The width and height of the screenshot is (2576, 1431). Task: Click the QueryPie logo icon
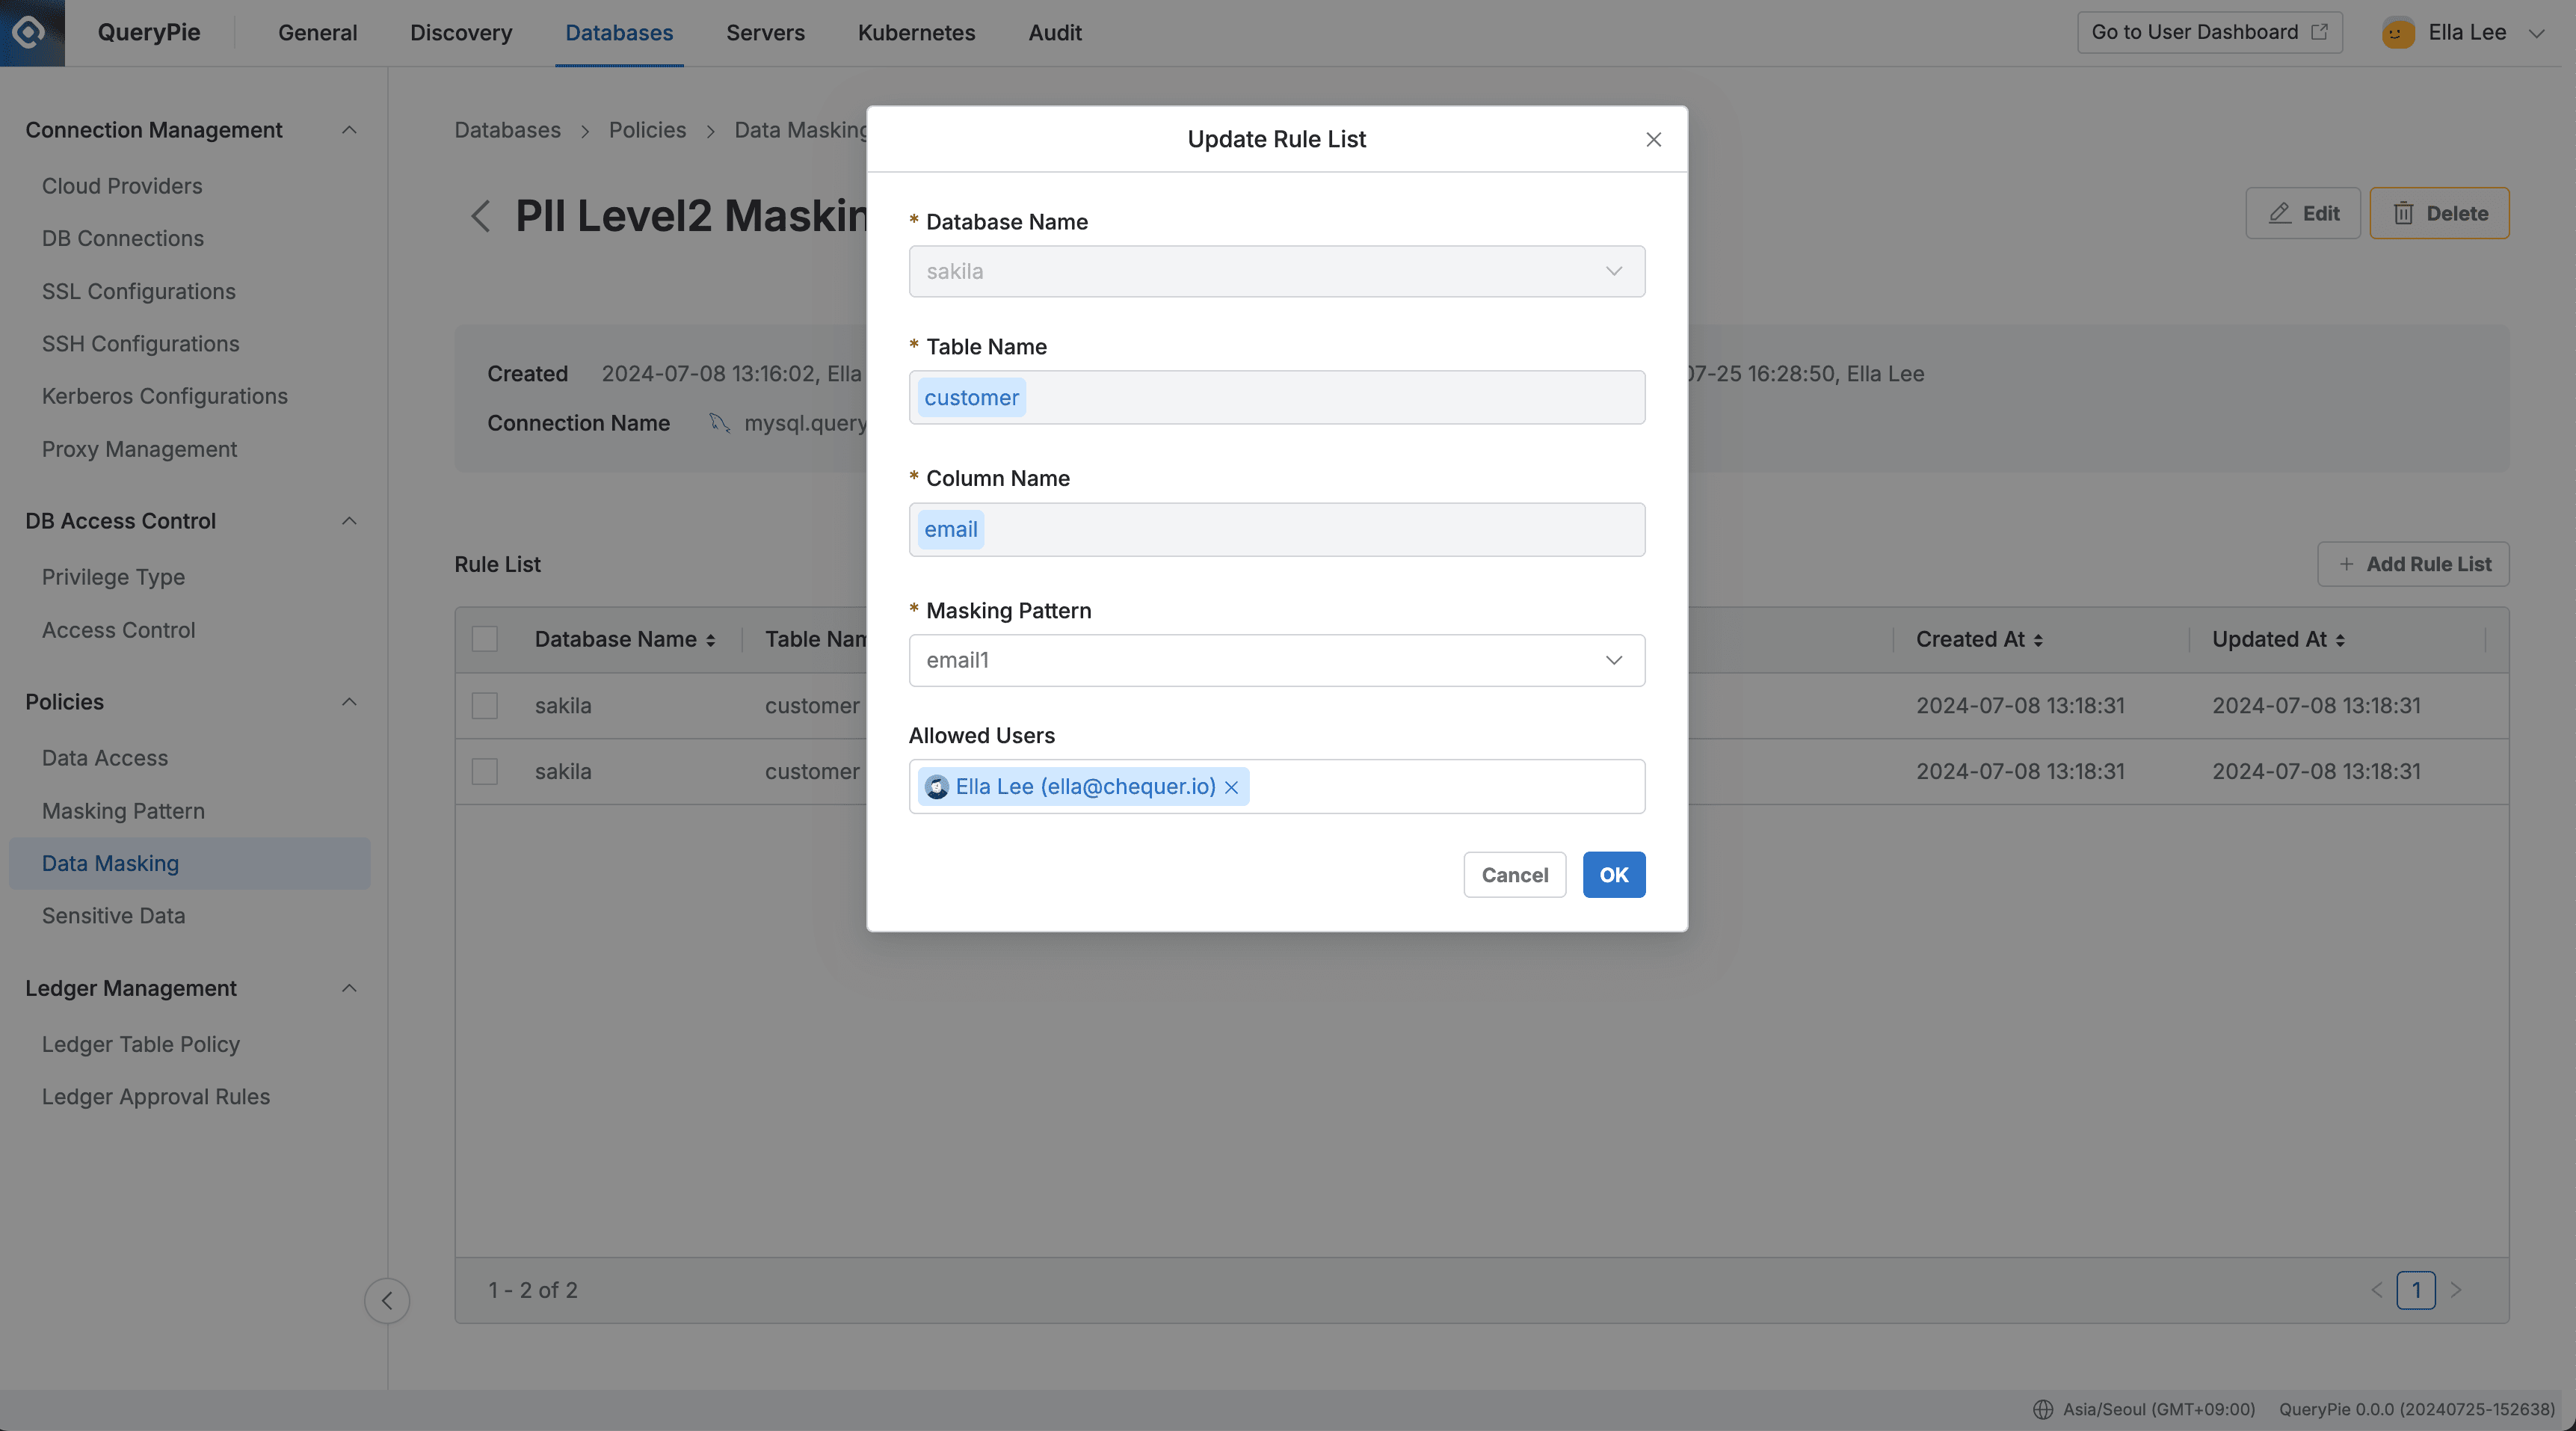point(30,32)
